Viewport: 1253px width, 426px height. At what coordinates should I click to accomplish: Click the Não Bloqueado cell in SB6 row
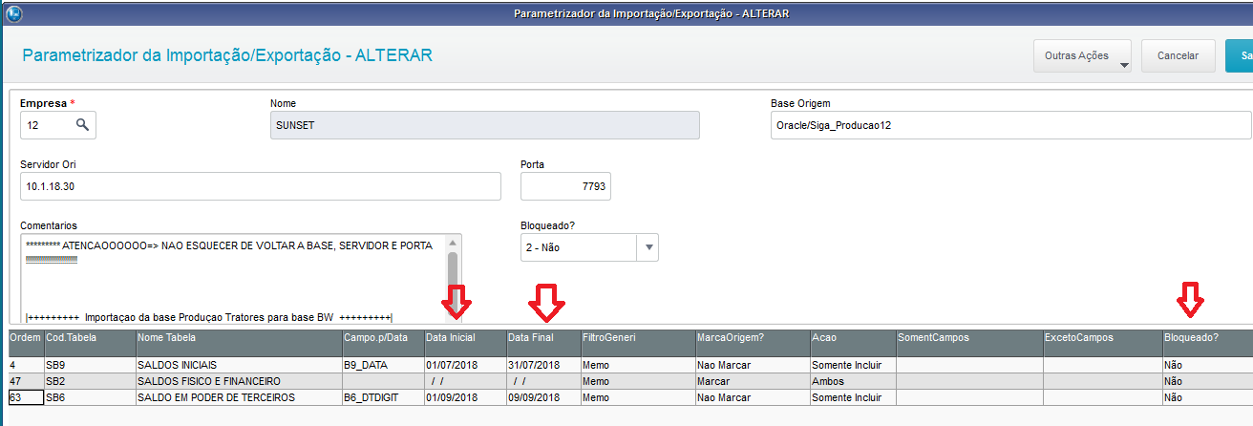1208,397
